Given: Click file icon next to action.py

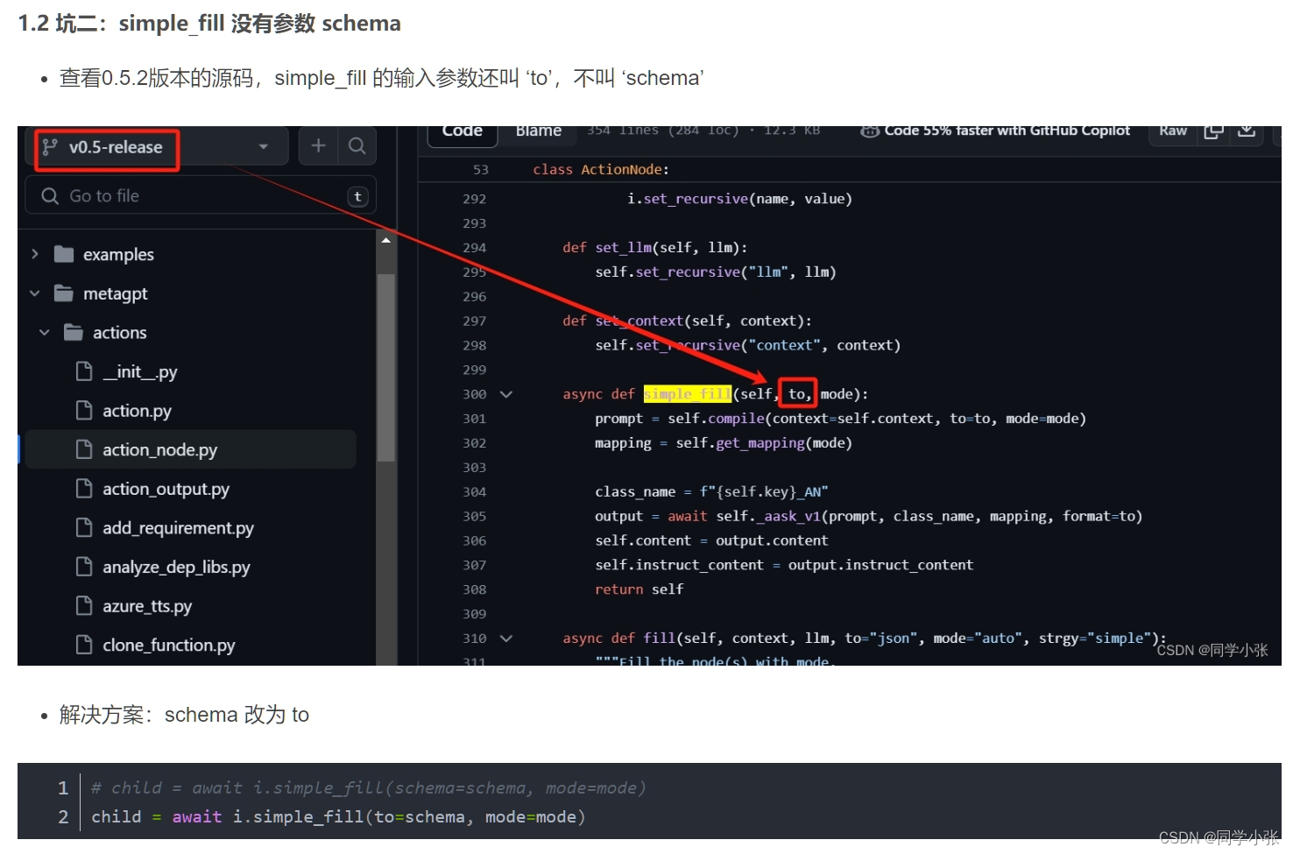Looking at the screenshot, I should (84, 410).
